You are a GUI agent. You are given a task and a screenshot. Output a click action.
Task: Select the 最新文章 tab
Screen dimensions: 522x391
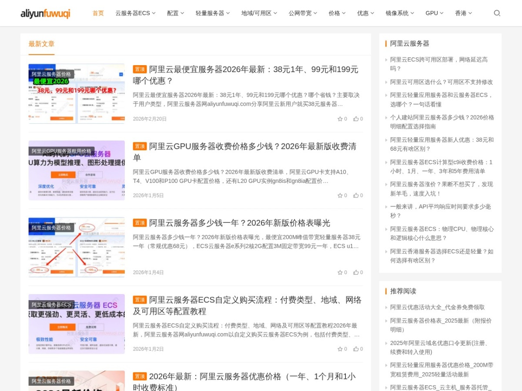(x=42, y=44)
